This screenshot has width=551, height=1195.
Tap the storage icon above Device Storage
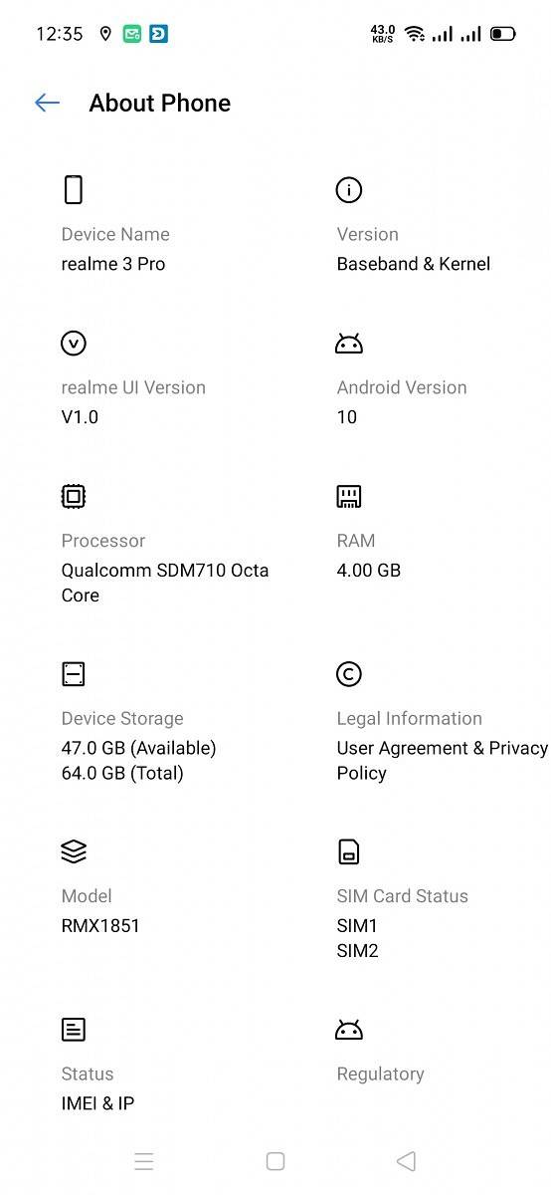coord(74,674)
